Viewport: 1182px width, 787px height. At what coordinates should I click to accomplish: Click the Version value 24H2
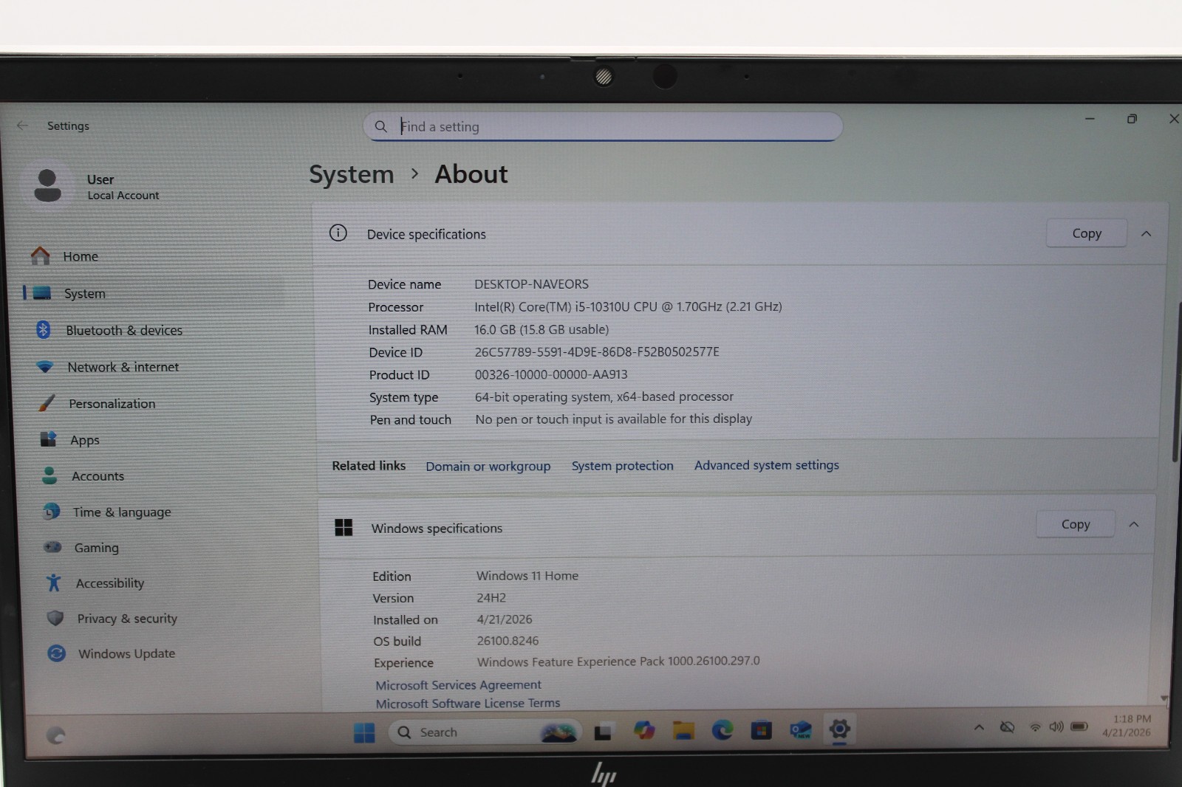pos(491,598)
